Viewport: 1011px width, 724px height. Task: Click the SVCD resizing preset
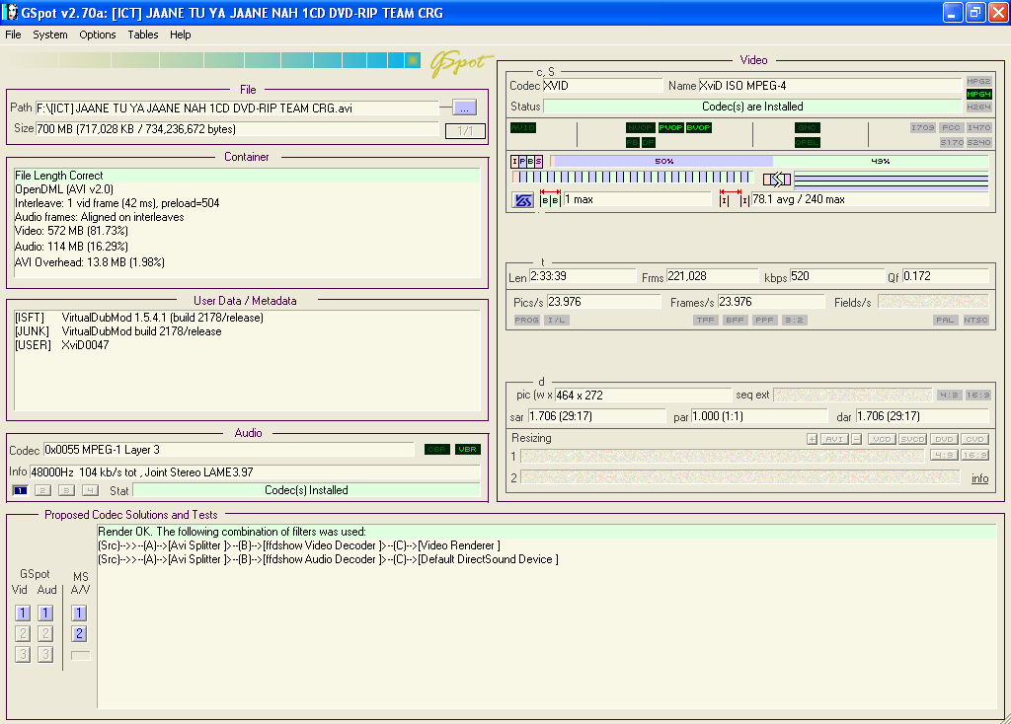pyautogui.click(x=912, y=439)
